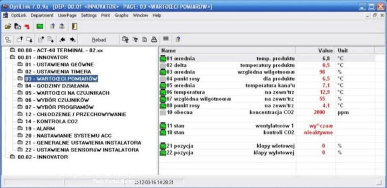
Task: Click grey icon of row 02 delta
Action: 163,66
